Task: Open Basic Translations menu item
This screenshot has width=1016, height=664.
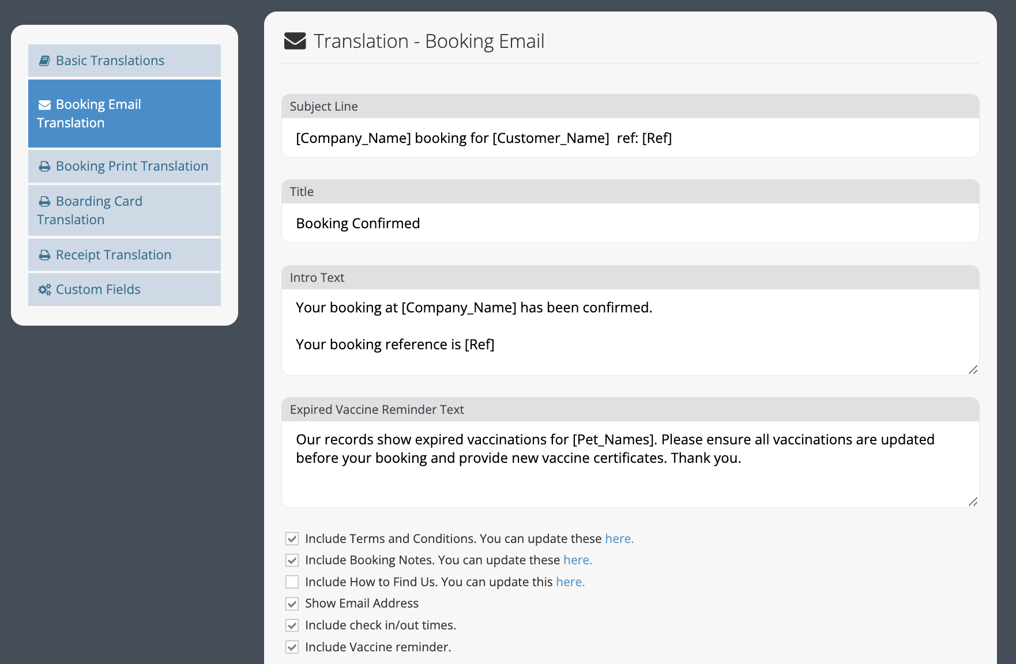Action: tap(125, 61)
